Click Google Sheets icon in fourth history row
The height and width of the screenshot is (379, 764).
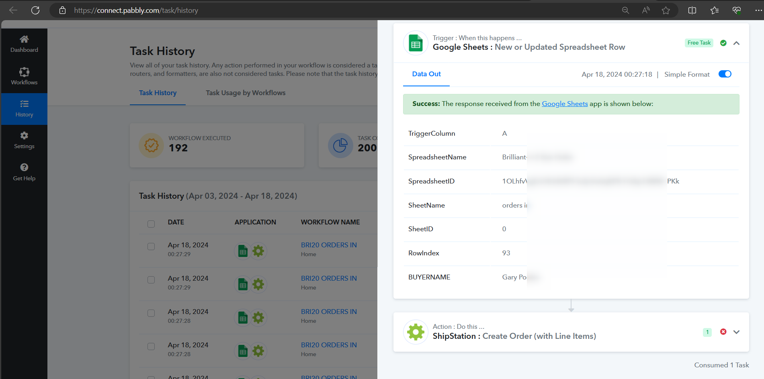(x=243, y=351)
